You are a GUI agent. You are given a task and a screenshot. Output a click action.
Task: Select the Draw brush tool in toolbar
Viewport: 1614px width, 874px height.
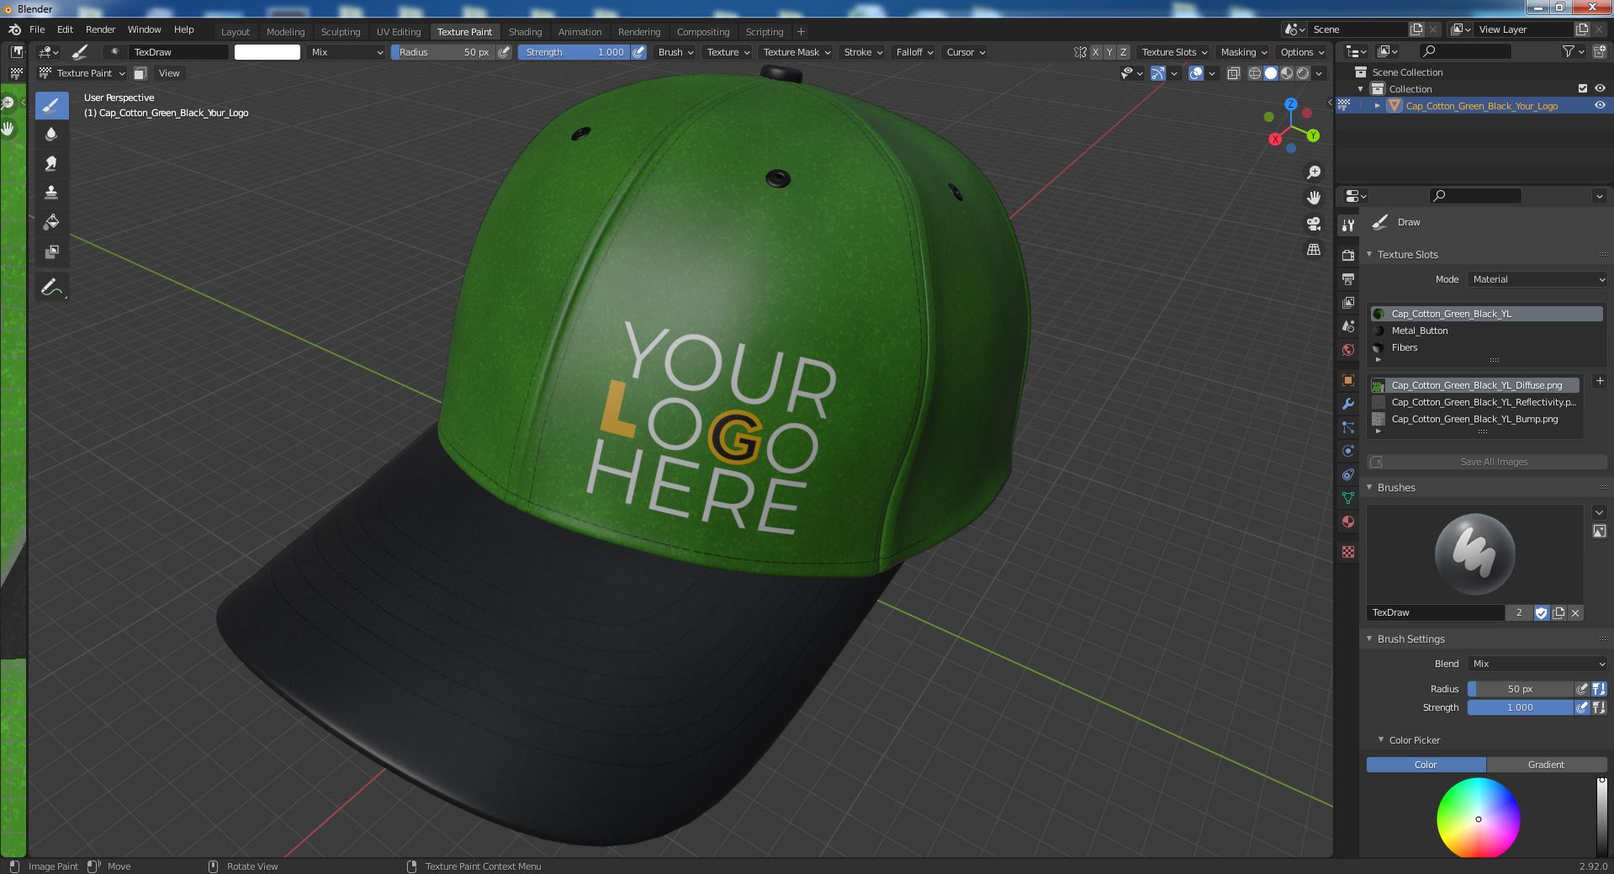[51, 105]
